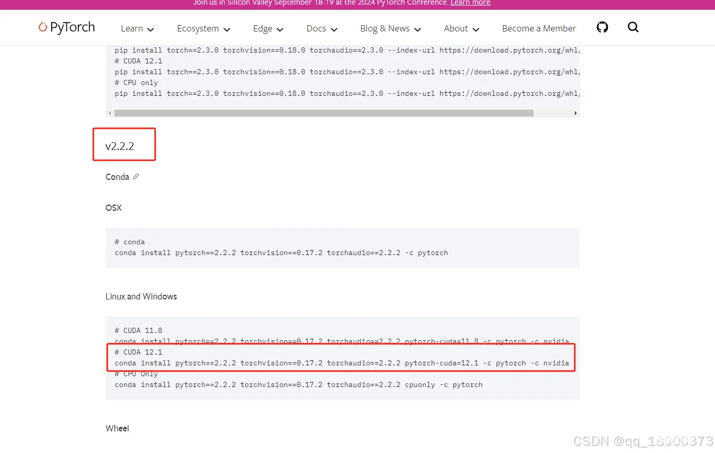This screenshot has height=453, width=715.
Task: Click the v2.2.2 version heading
Action: tap(120, 146)
